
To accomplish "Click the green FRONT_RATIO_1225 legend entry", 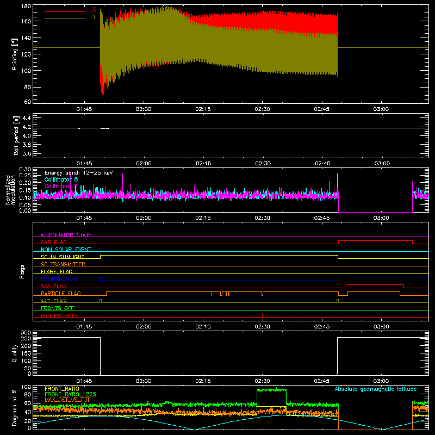I will pyautogui.click(x=70, y=394).
